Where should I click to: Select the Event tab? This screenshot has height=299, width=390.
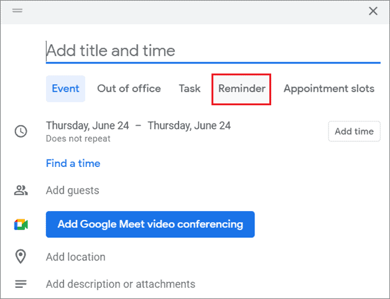tap(65, 88)
